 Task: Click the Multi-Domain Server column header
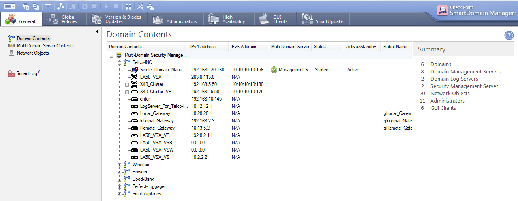[290, 47]
